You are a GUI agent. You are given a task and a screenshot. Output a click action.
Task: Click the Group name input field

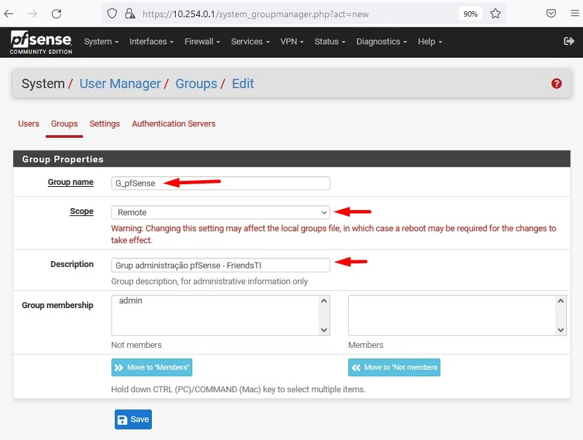[x=220, y=184]
